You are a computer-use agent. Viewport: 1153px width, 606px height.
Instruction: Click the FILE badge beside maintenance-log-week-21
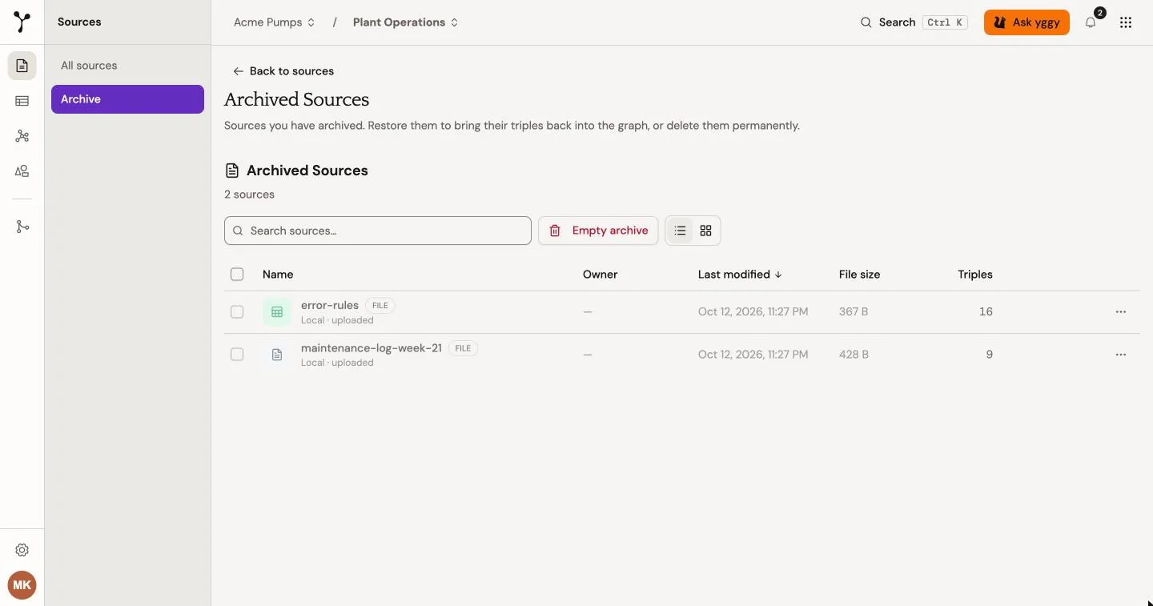(x=463, y=348)
